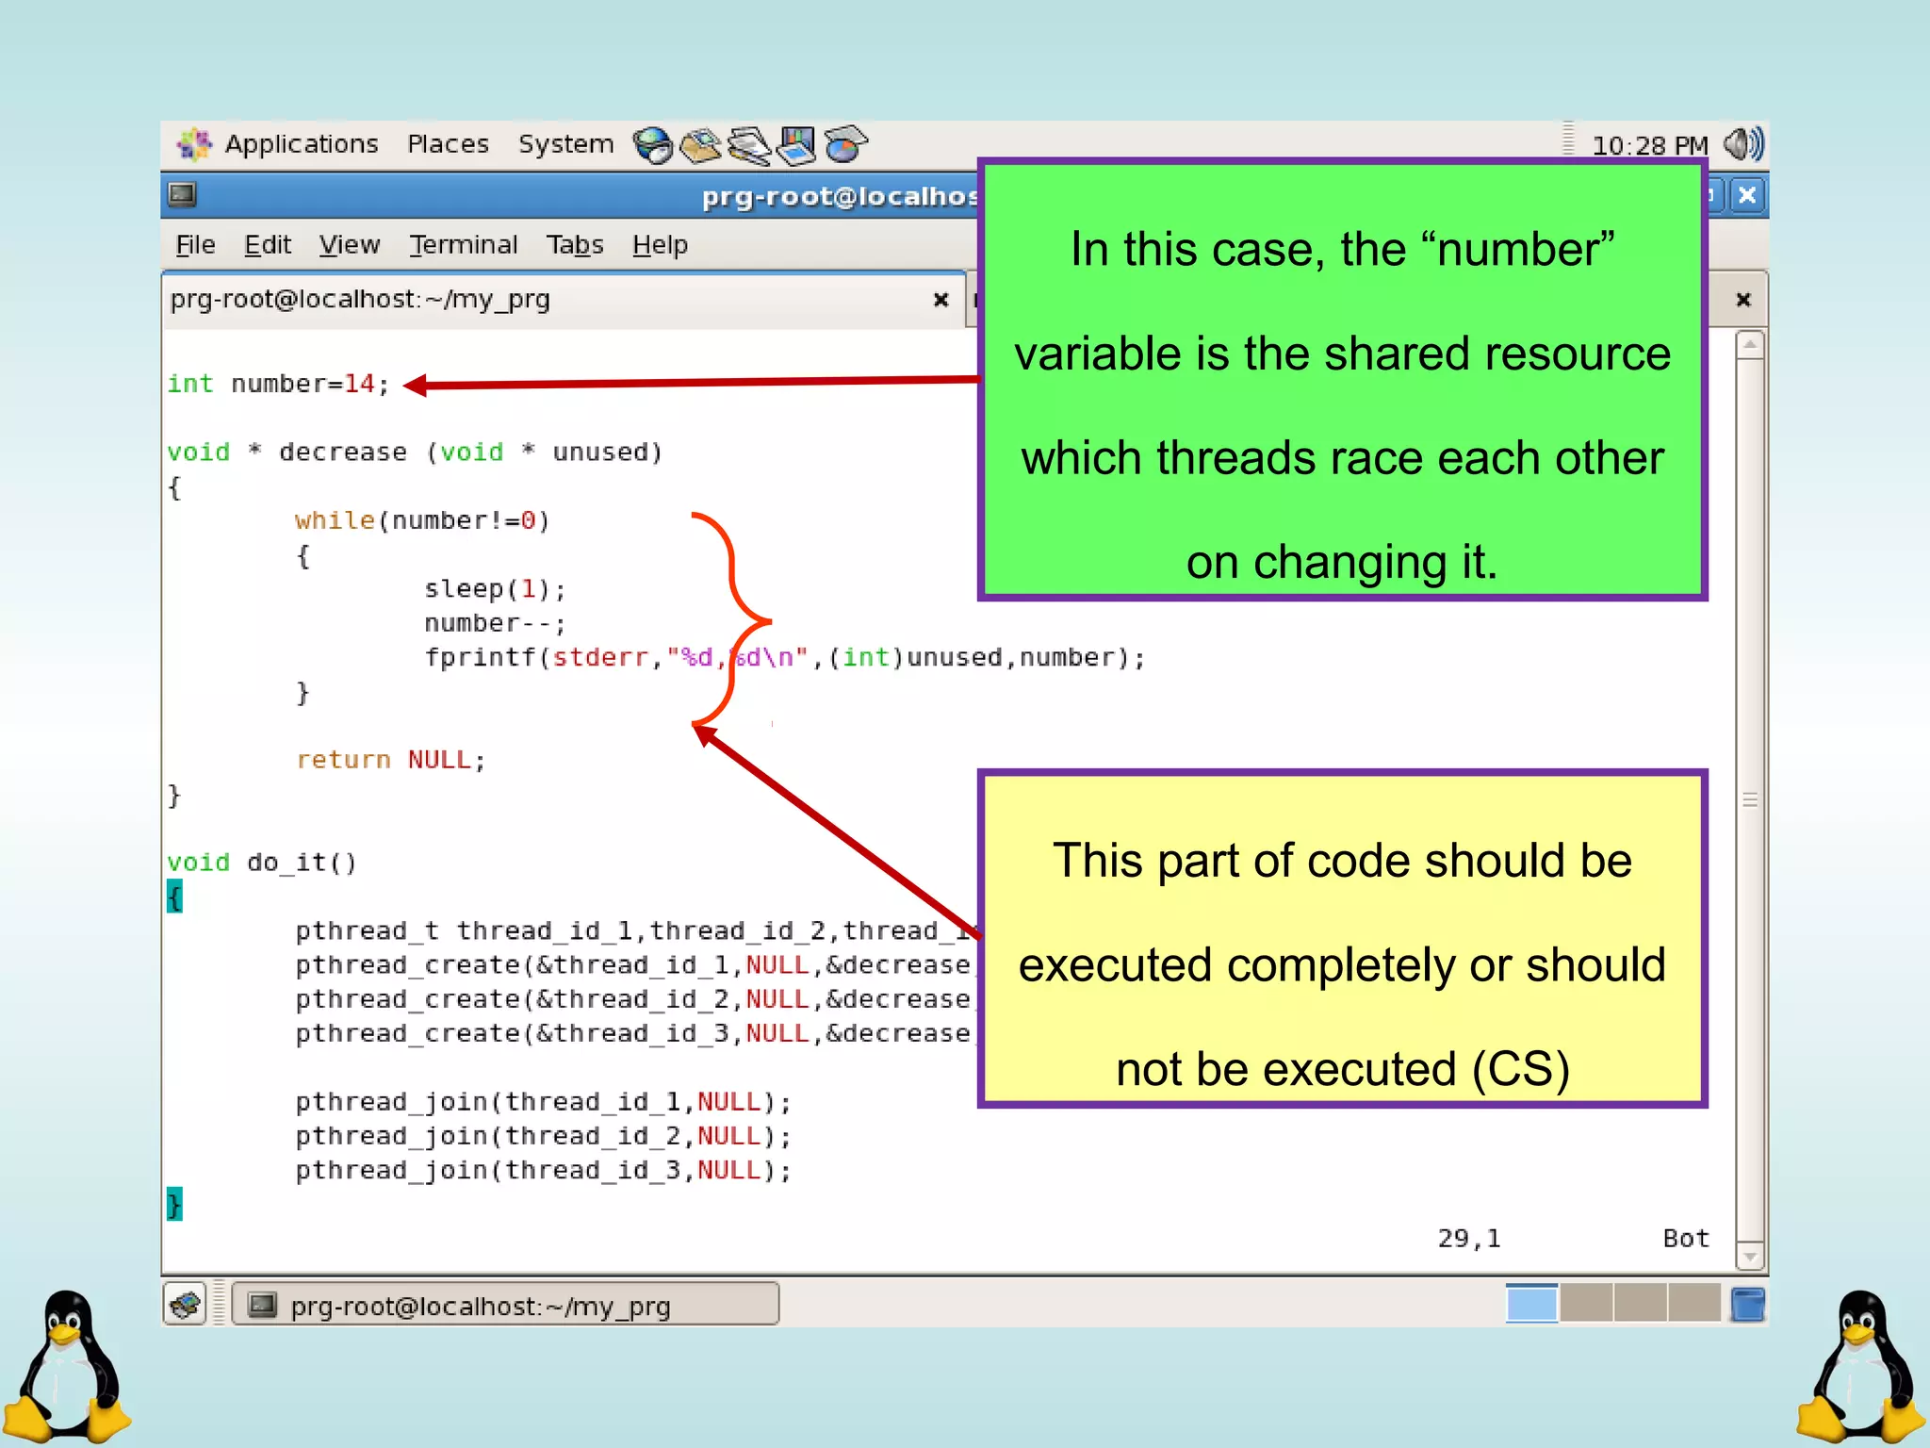Switch to the third workspace

pyautogui.click(x=1640, y=1304)
